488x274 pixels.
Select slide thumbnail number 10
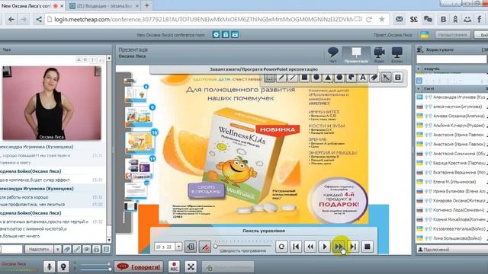[140, 142]
